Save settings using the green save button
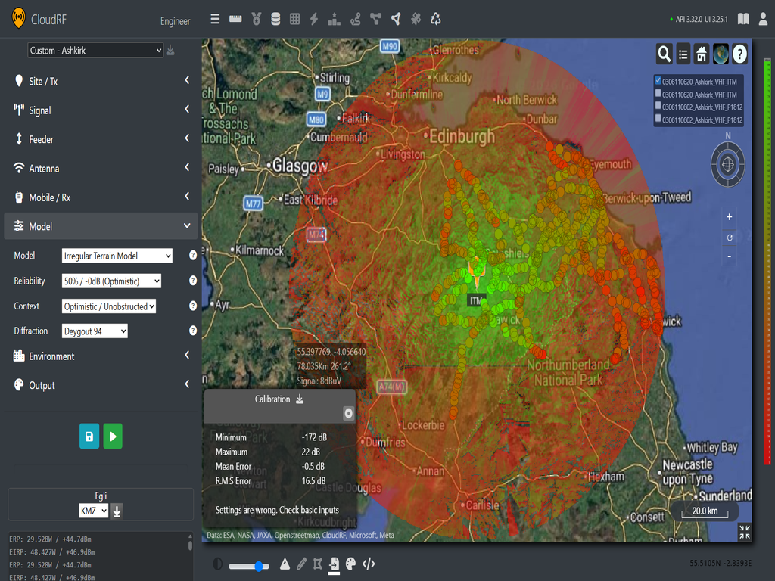 pyautogui.click(x=89, y=436)
